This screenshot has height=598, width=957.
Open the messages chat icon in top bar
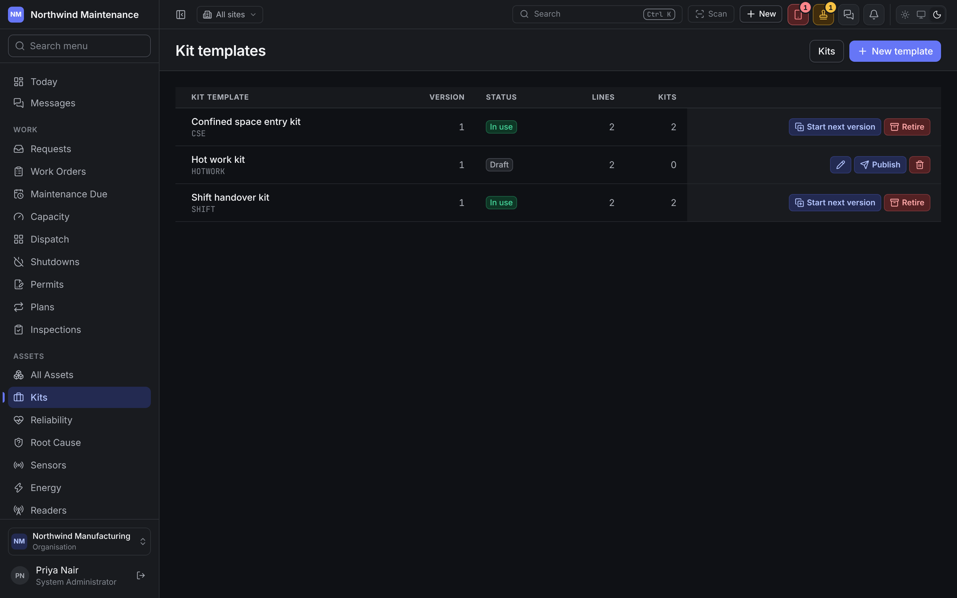849,15
